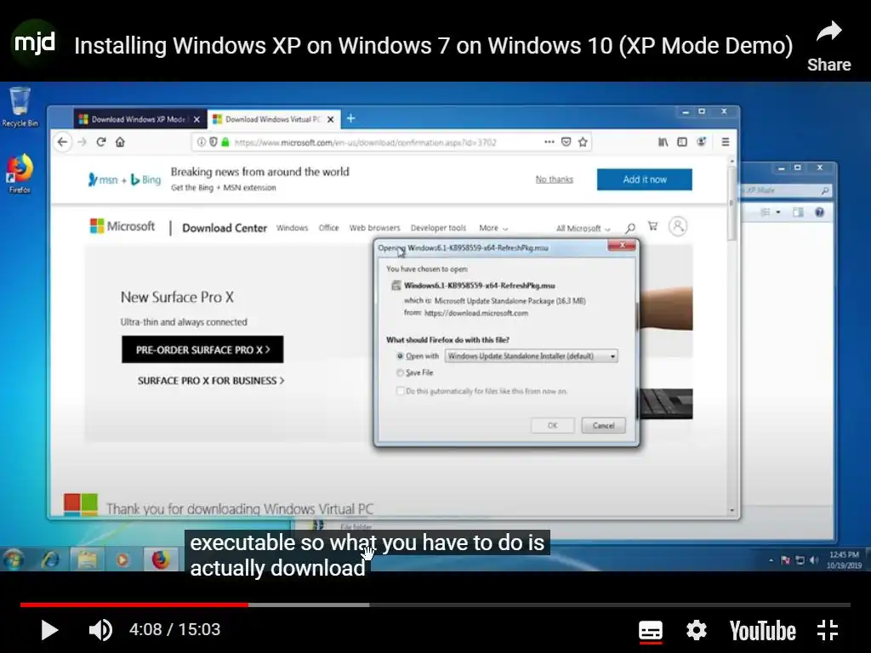Expand All Microsoft dropdown
Viewport: 871px width, 653px height.
pyautogui.click(x=584, y=228)
